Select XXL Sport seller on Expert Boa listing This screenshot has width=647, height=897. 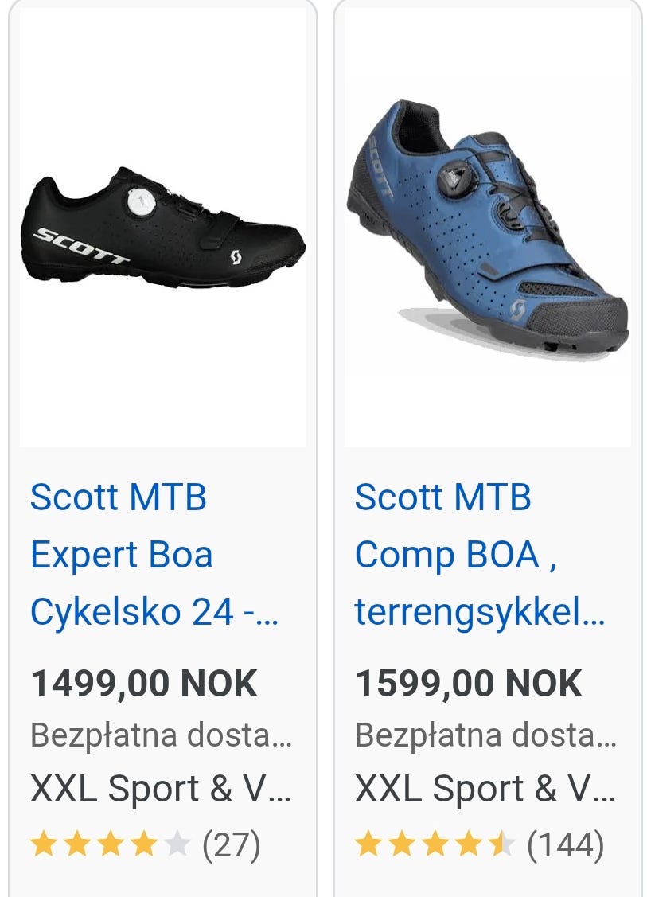coord(161,789)
